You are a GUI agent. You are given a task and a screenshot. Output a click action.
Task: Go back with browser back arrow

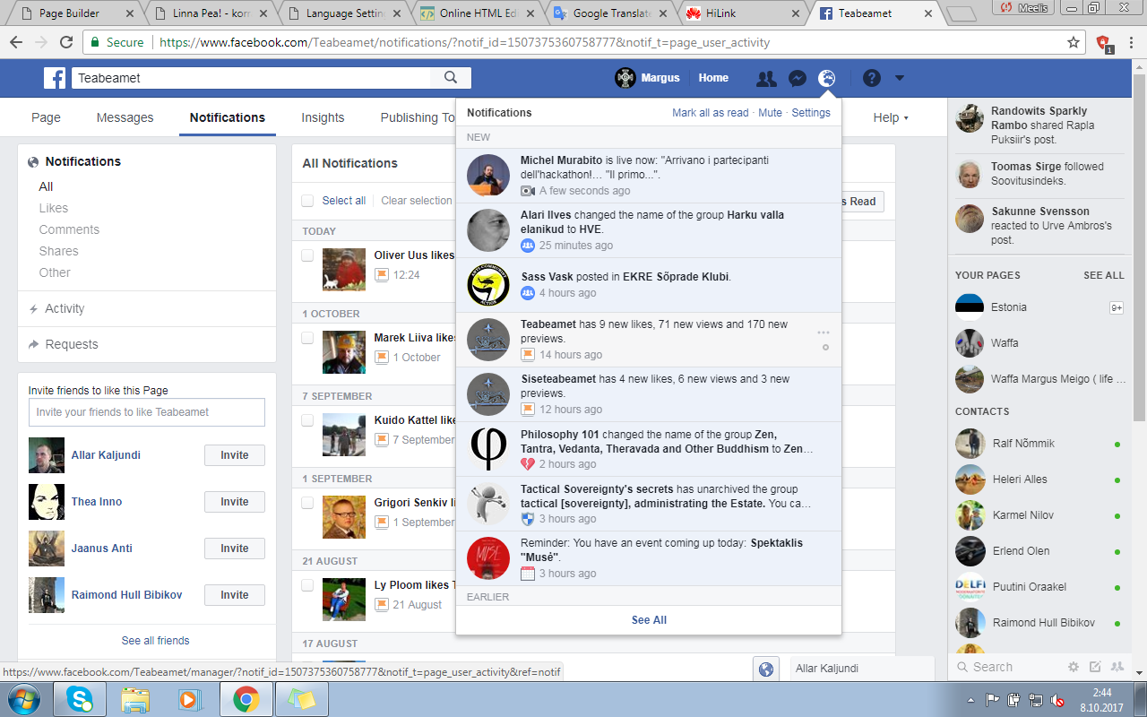coord(15,42)
